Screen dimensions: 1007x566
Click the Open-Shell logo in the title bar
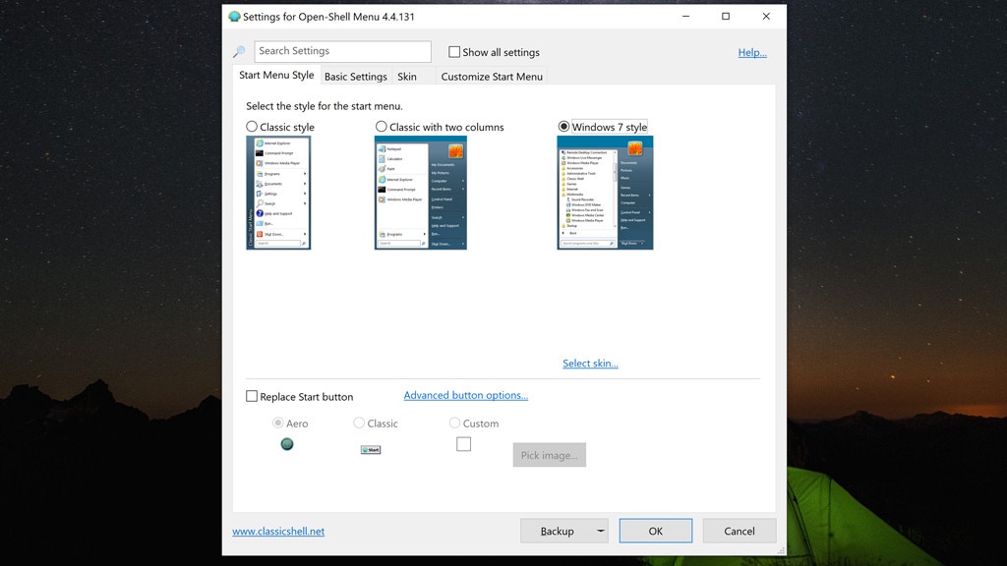coord(233,16)
